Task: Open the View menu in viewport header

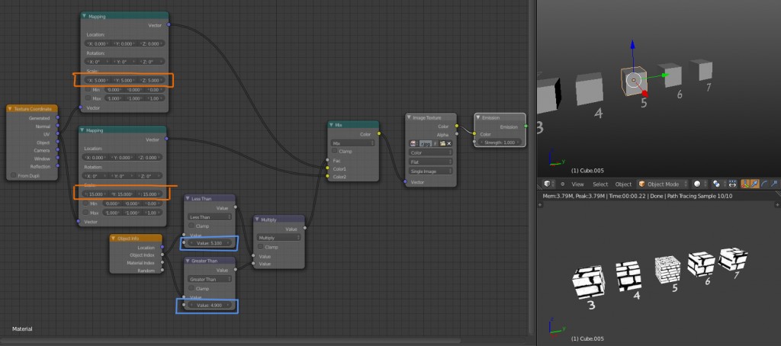Action: tap(578, 184)
